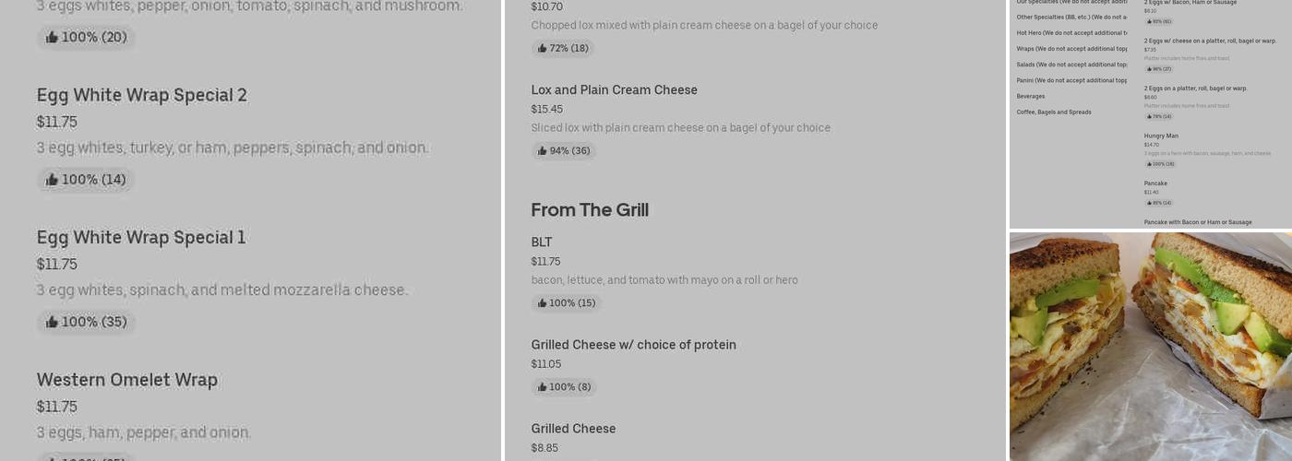Click the thumbs-up icon beside 72% (18)

click(543, 49)
